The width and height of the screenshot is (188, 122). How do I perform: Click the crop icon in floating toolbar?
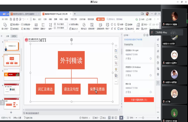(x=116, y=63)
